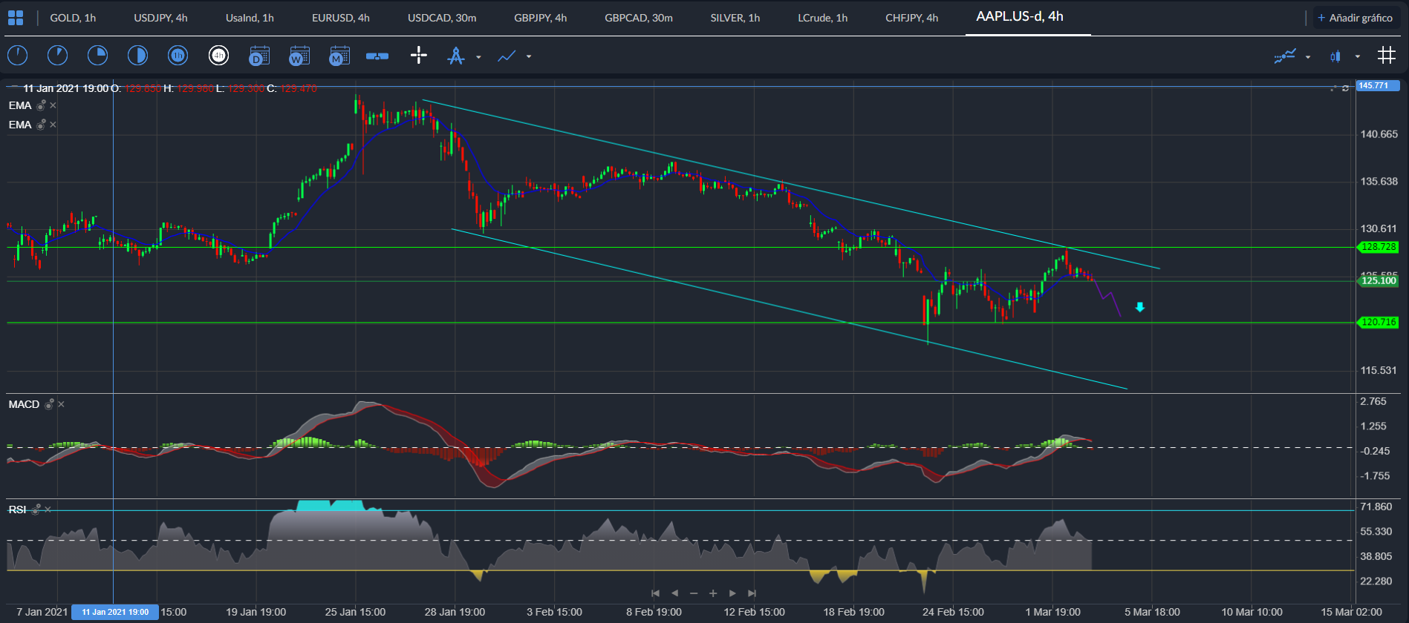This screenshot has height=623, width=1409.
Task: Zoom in the chart with plus
Action: pos(713,593)
